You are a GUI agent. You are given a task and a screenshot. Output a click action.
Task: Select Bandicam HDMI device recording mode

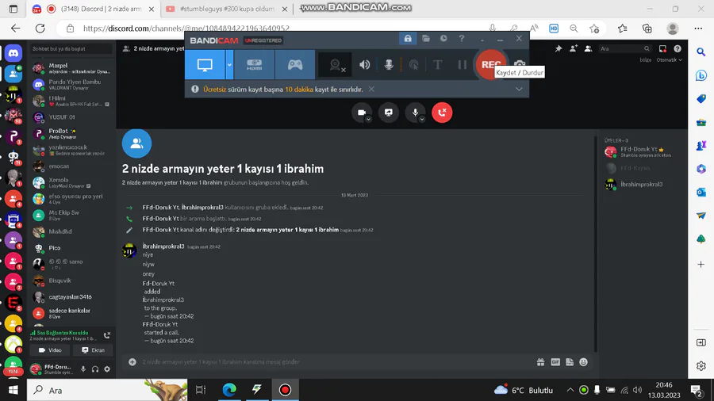tap(254, 64)
